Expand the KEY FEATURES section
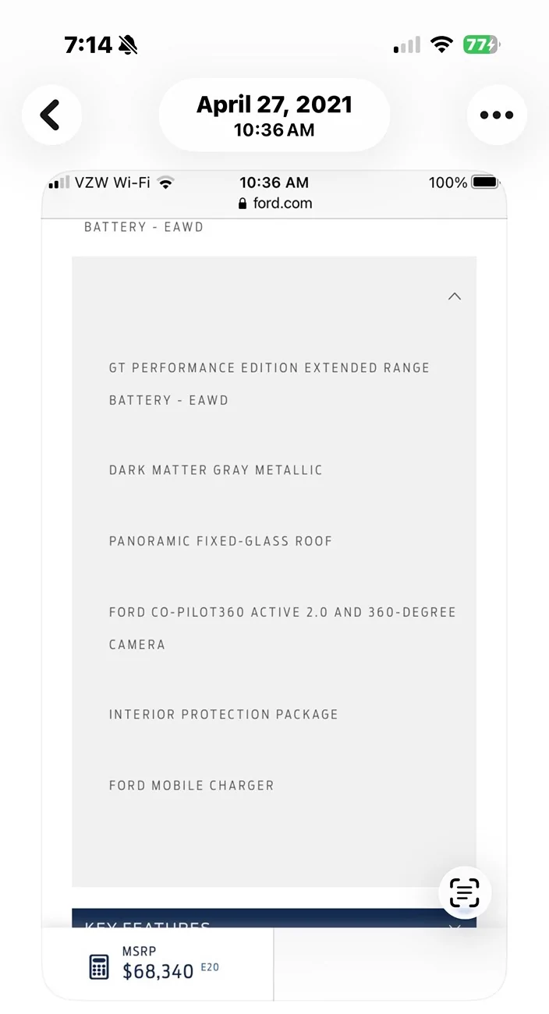The height and width of the screenshot is (1014, 549). (x=274, y=919)
